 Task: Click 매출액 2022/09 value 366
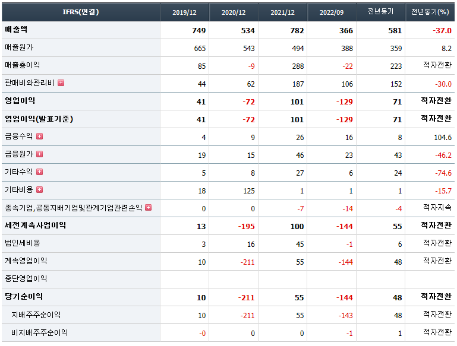point(346,30)
